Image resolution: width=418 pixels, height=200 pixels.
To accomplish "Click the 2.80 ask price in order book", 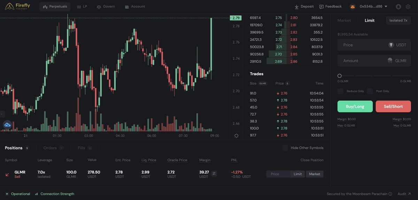I will click(294, 18).
